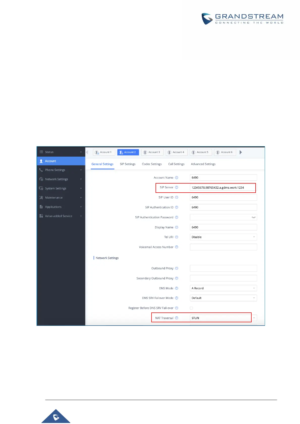300x424 pixels.
Task: Expand the Network Settings chevron
Action: [x=81, y=179]
